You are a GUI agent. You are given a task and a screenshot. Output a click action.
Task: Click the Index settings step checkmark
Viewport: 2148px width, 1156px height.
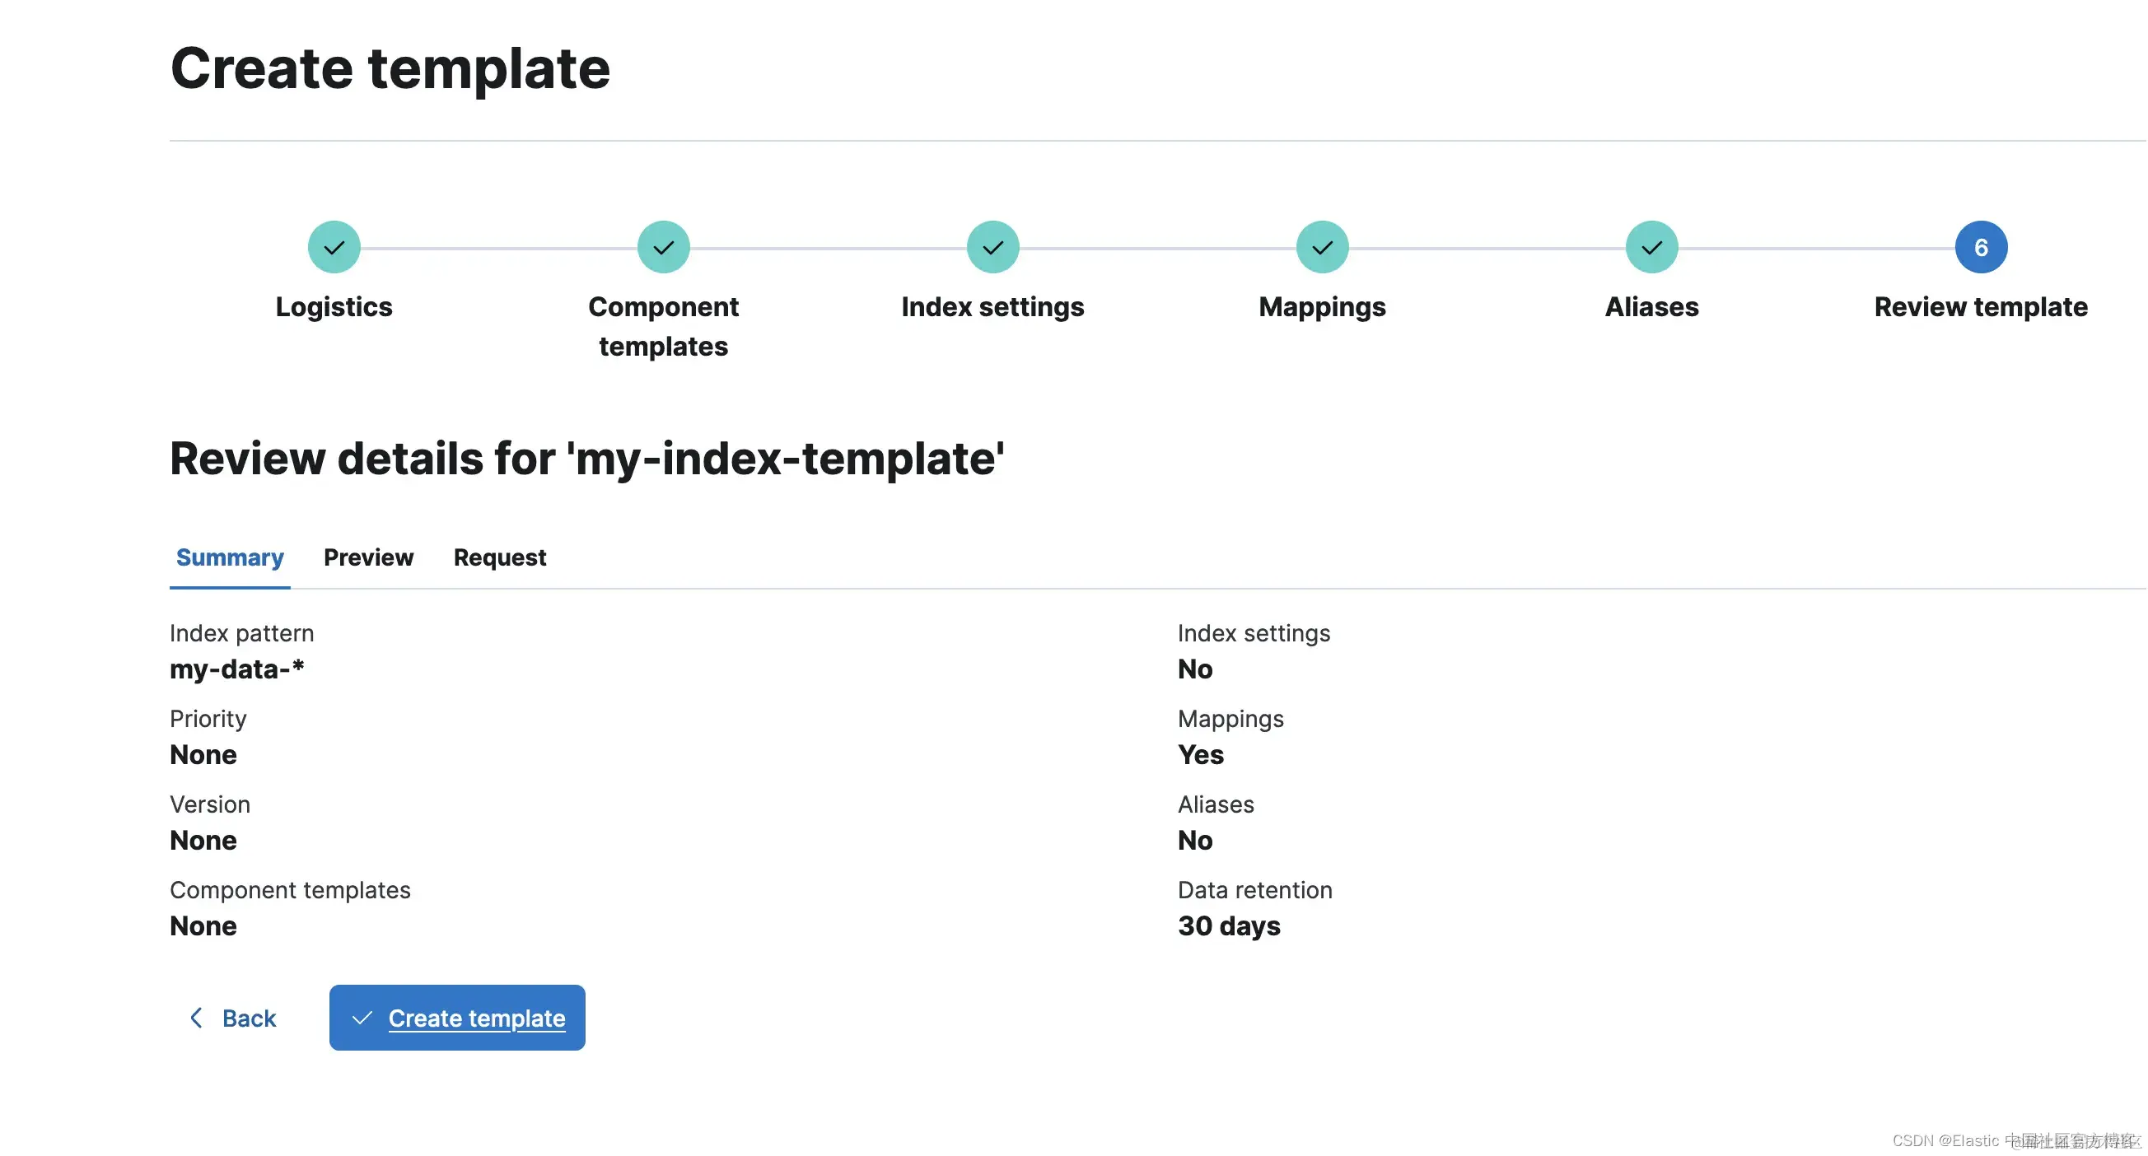[992, 248]
